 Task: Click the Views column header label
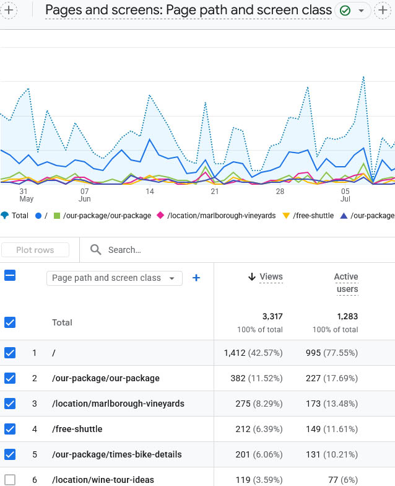point(271,276)
